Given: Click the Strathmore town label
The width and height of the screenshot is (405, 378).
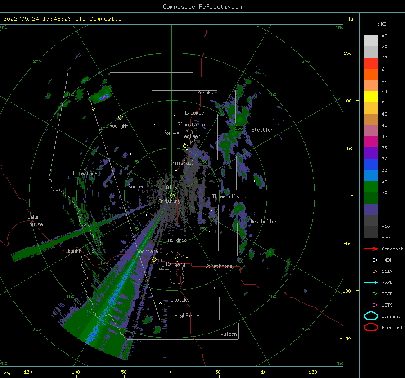Looking at the screenshot, I should 219,266.
